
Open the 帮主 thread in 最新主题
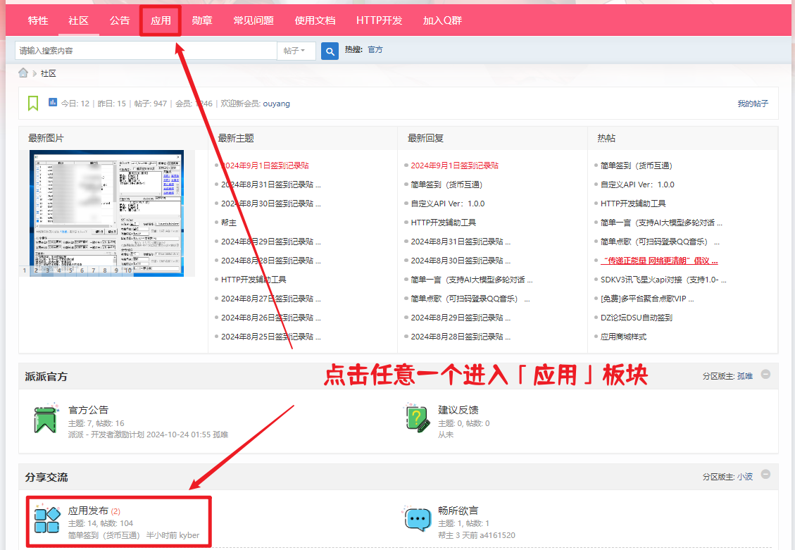pyautogui.click(x=229, y=223)
